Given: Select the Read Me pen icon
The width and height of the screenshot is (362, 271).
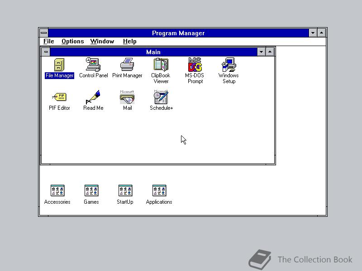Looking at the screenshot, I should pyautogui.click(x=93, y=97).
